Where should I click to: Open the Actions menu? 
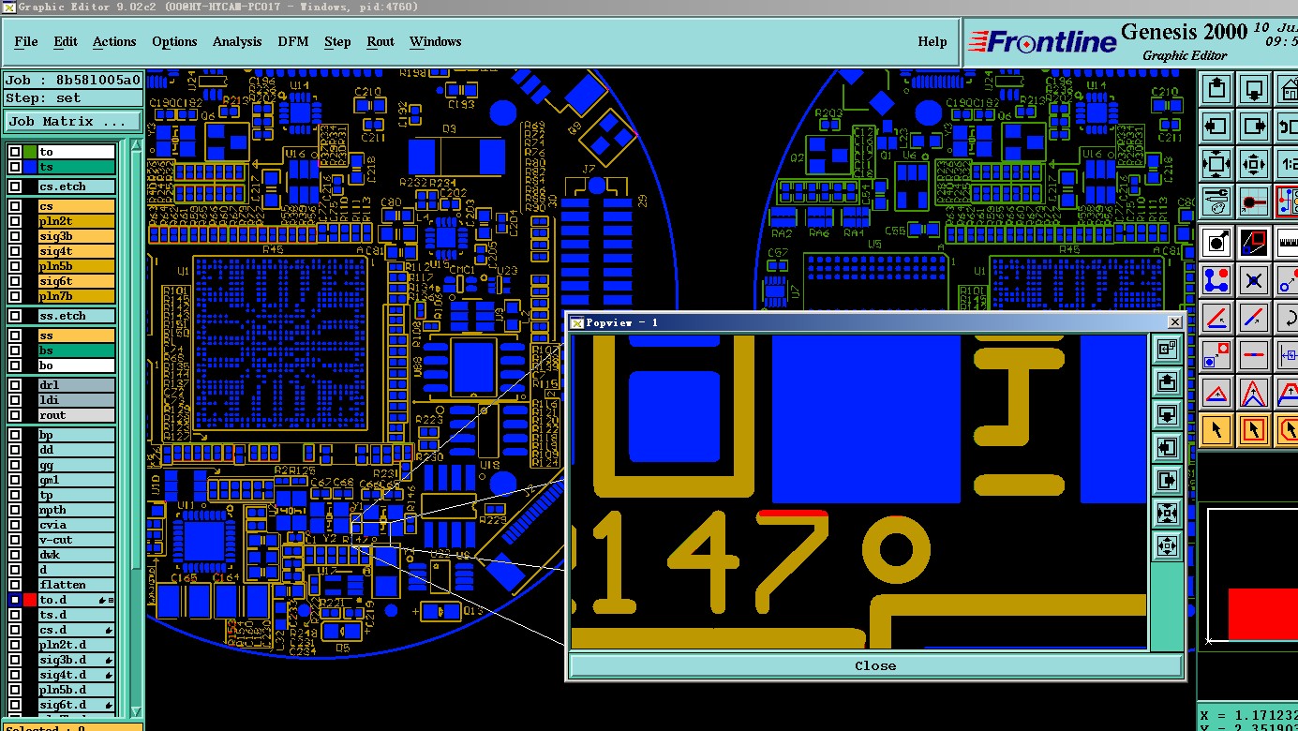click(x=114, y=41)
